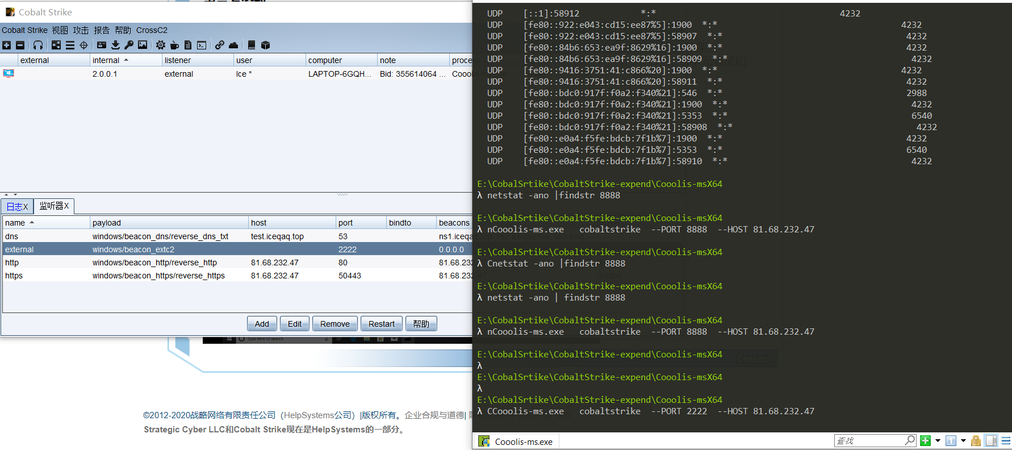
Task: Select the https listener row
Action: pos(237,276)
